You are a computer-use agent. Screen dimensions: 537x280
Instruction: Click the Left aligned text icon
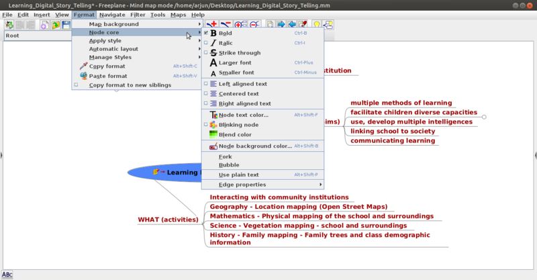[x=213, y=84]
